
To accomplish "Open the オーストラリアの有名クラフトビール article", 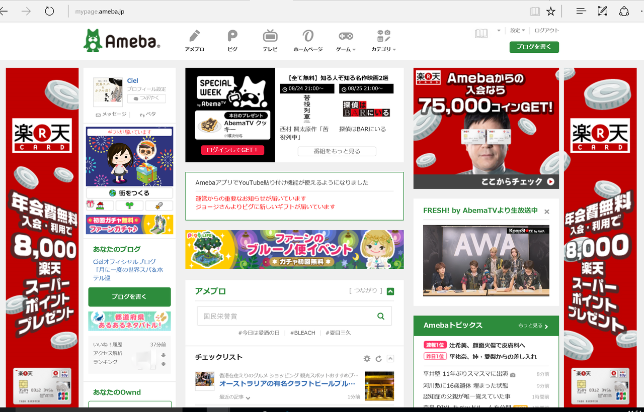I will pyautogui.click(x=287, y=384).
